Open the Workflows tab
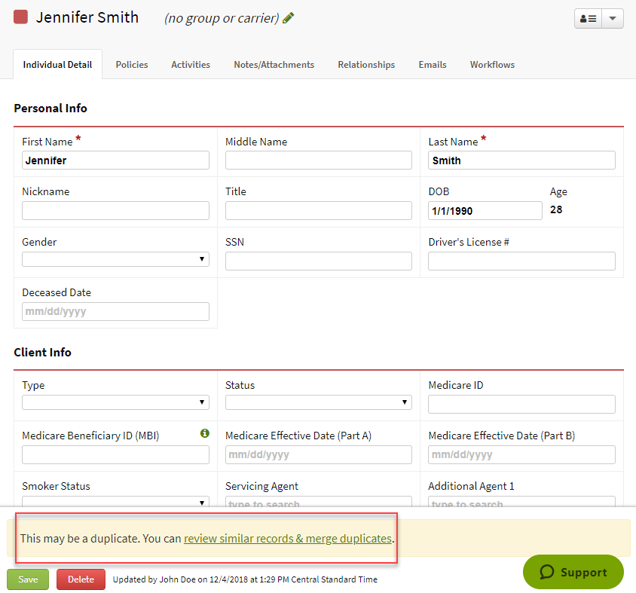The width and height of the screenshot is (636, 593). [492, 65]
